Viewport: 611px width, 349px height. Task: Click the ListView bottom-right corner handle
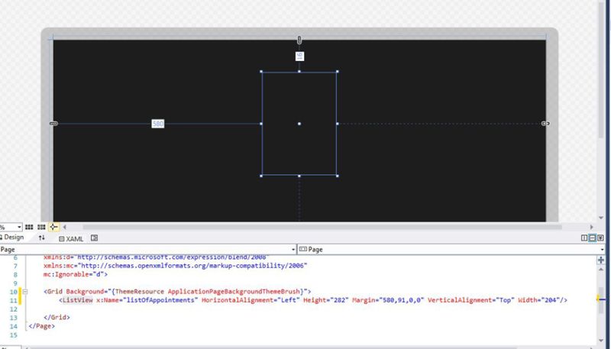pyautogui.click(x=337, y=176)
